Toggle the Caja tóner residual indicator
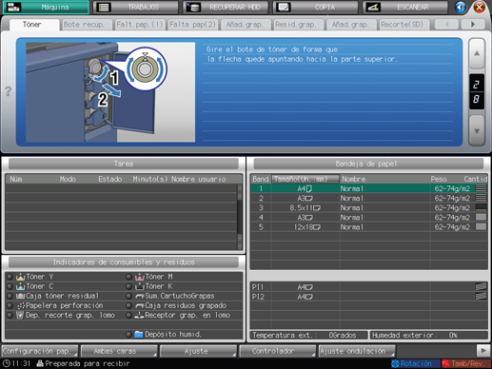 pos(10,296)
